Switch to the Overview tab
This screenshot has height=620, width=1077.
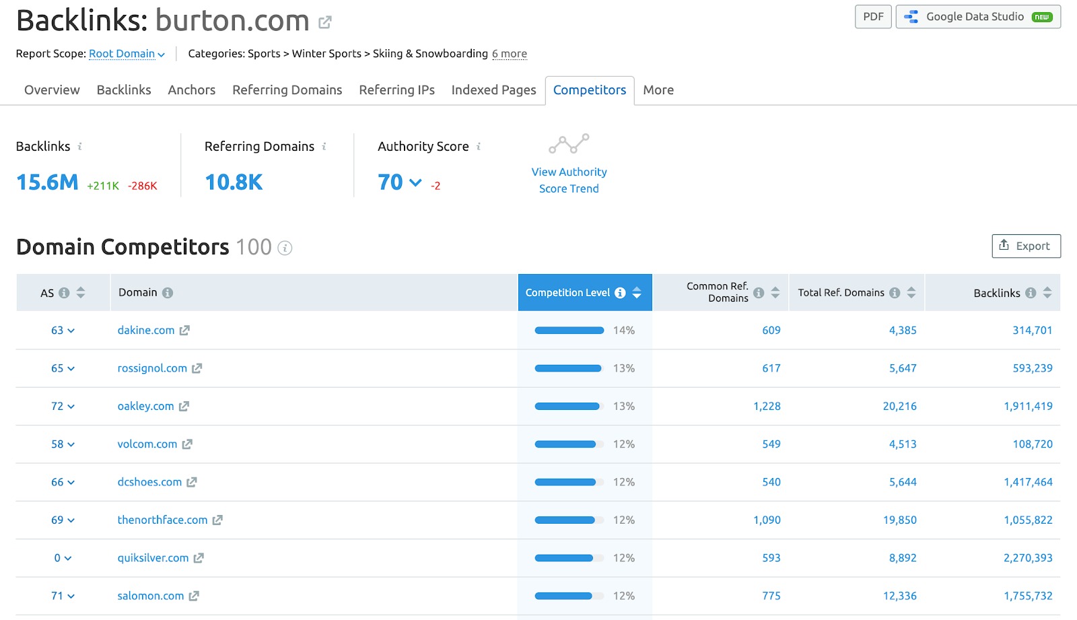(x=52, y=90)
